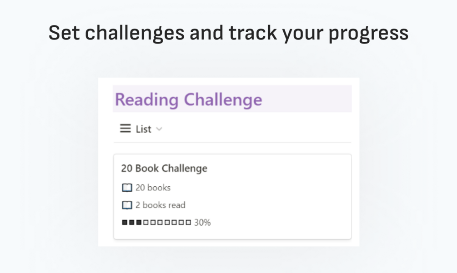The image size is (457, 273).
Task: Click the fifth square of the progress bar
Action: [153, 223]
